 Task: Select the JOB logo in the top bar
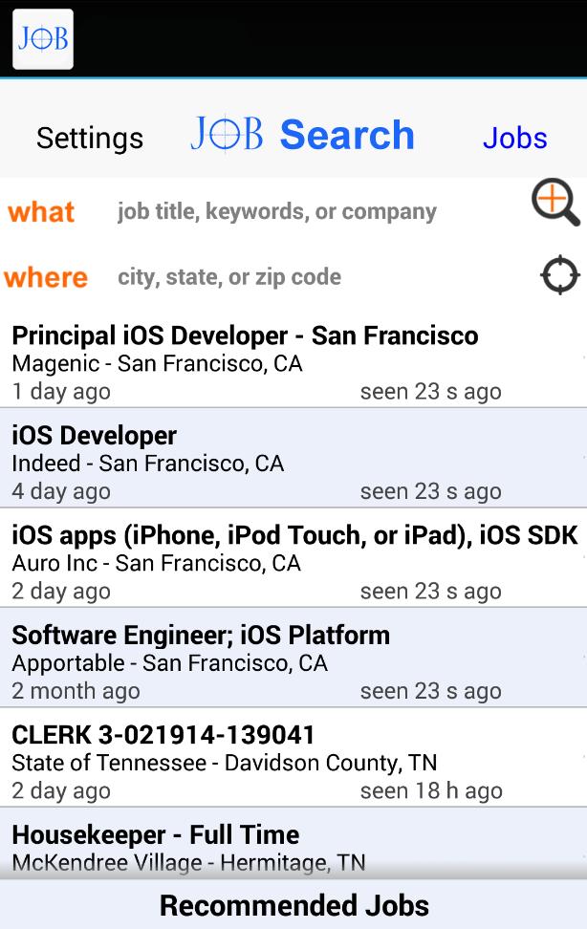coord(42,38)
